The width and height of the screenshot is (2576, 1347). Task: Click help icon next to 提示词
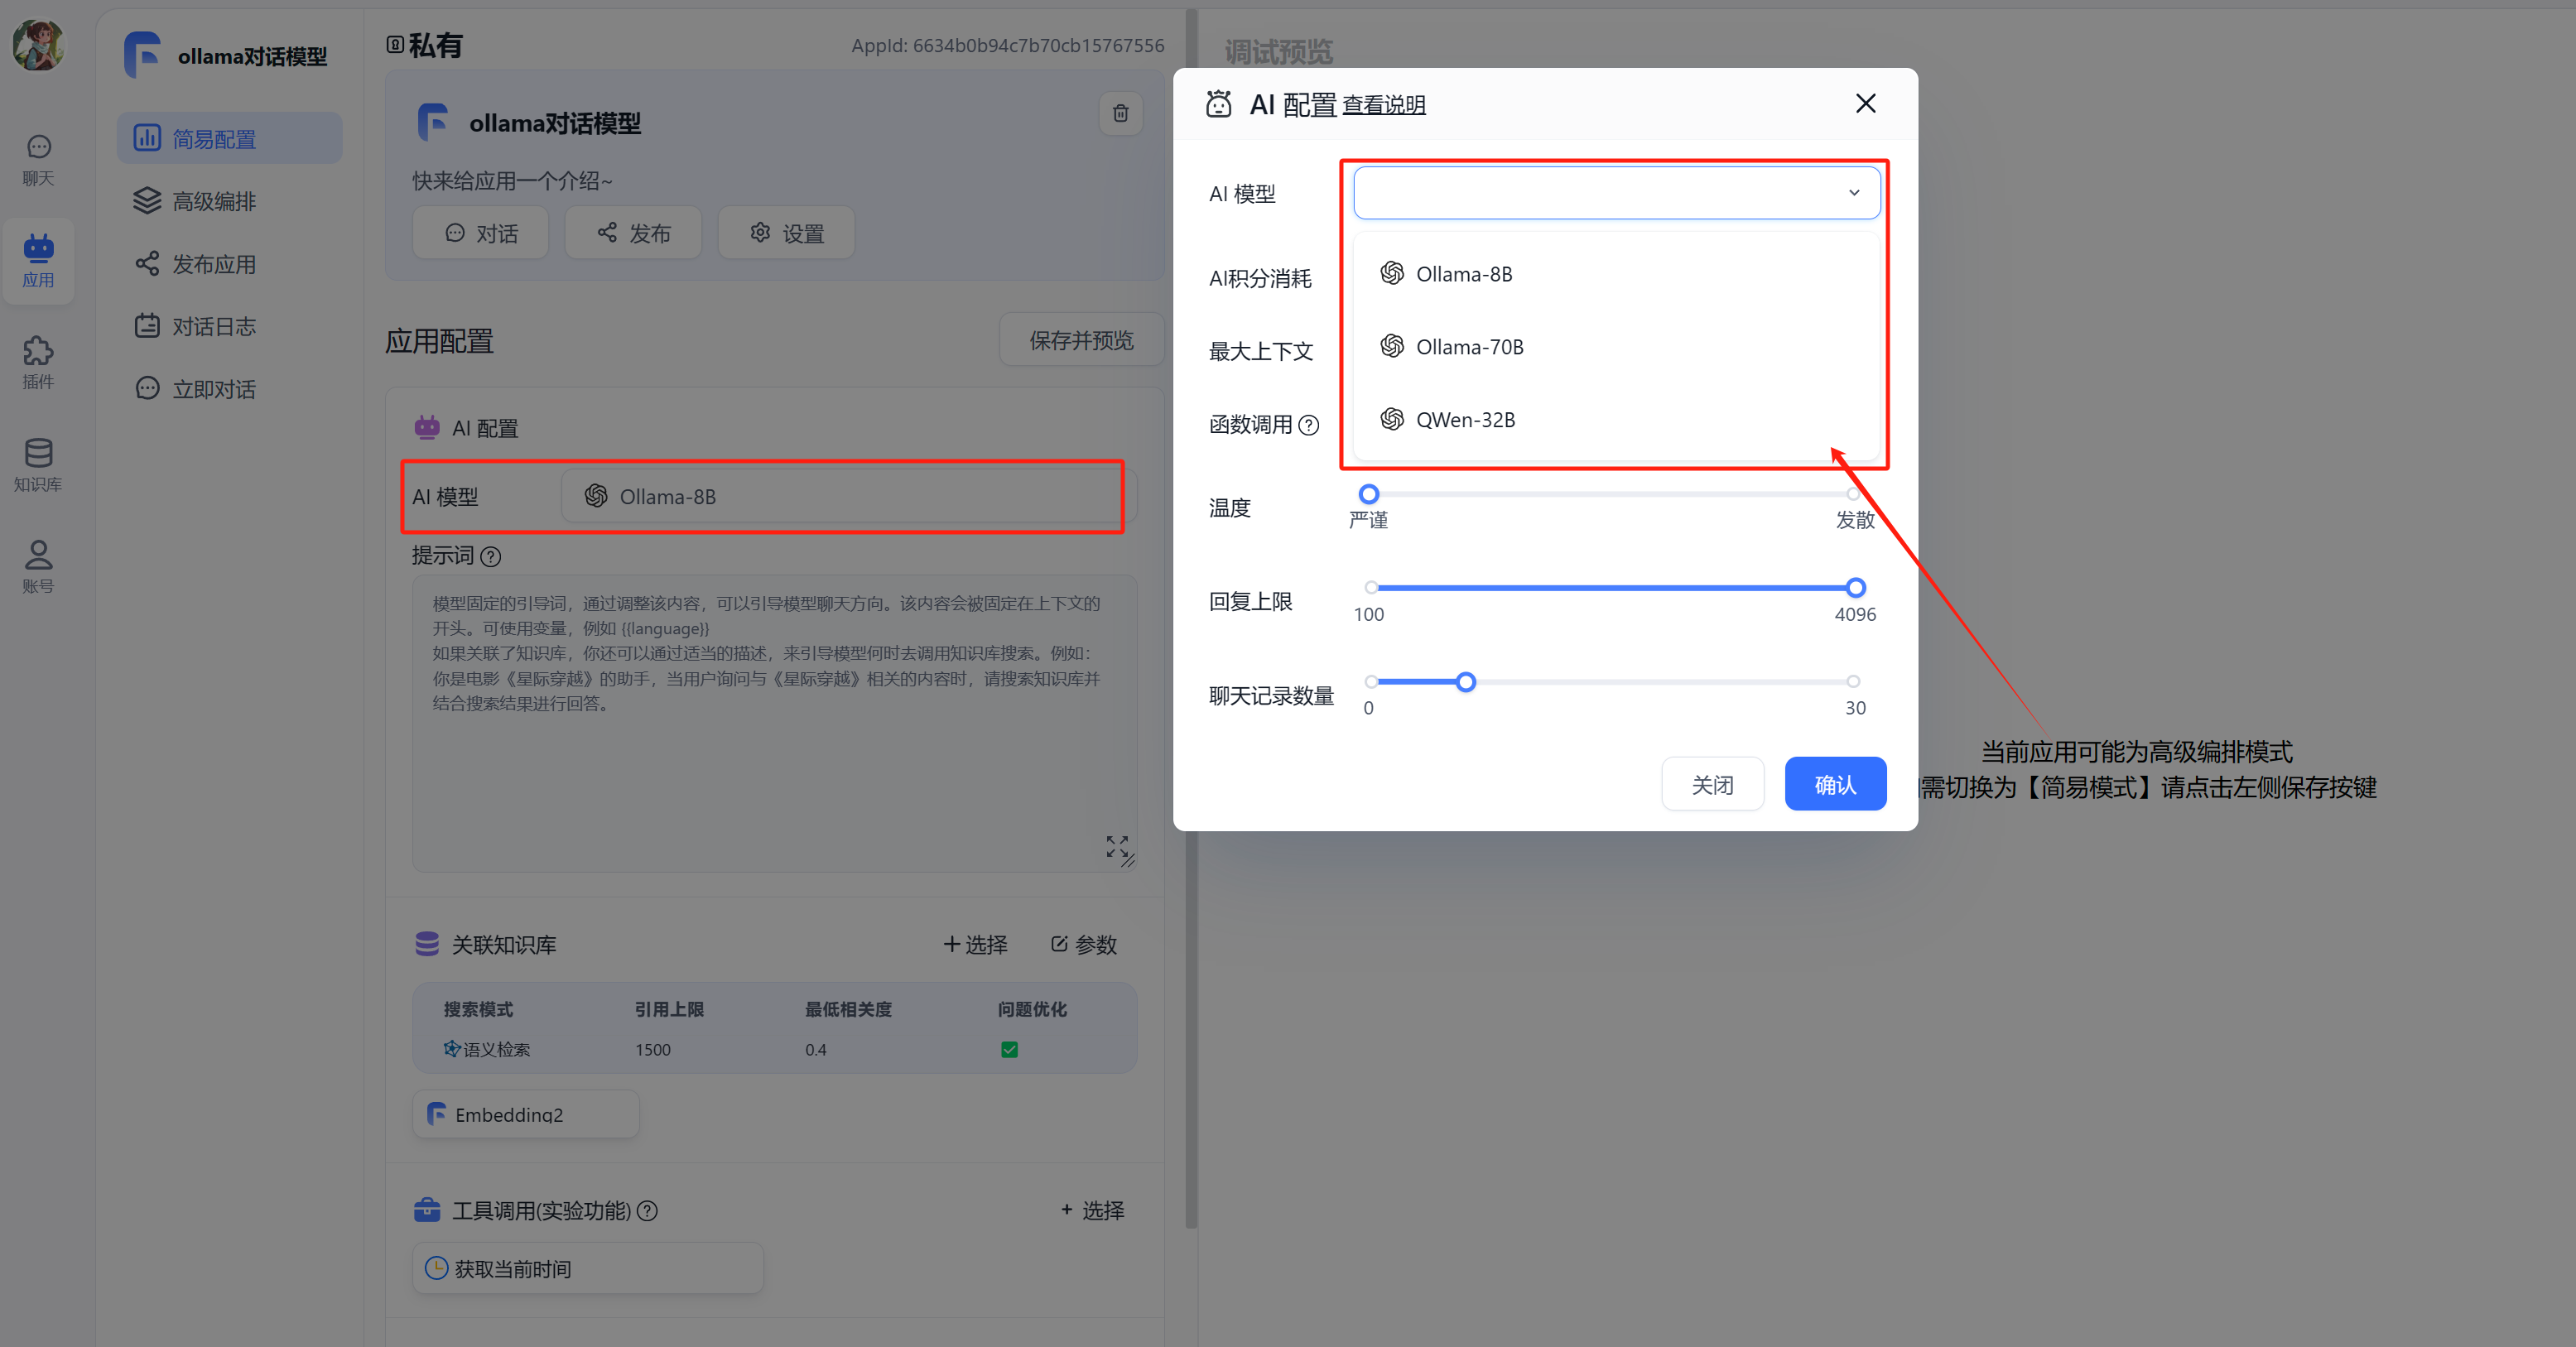point(490,557)
